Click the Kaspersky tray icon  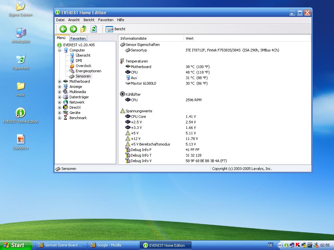[298, 245]
